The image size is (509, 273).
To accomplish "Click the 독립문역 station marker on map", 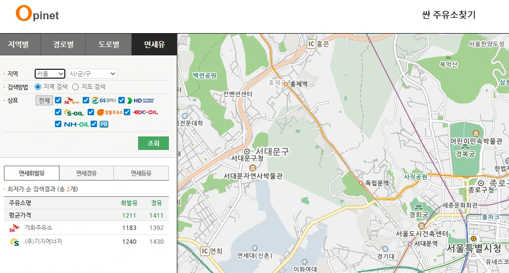I will point(361,183).
